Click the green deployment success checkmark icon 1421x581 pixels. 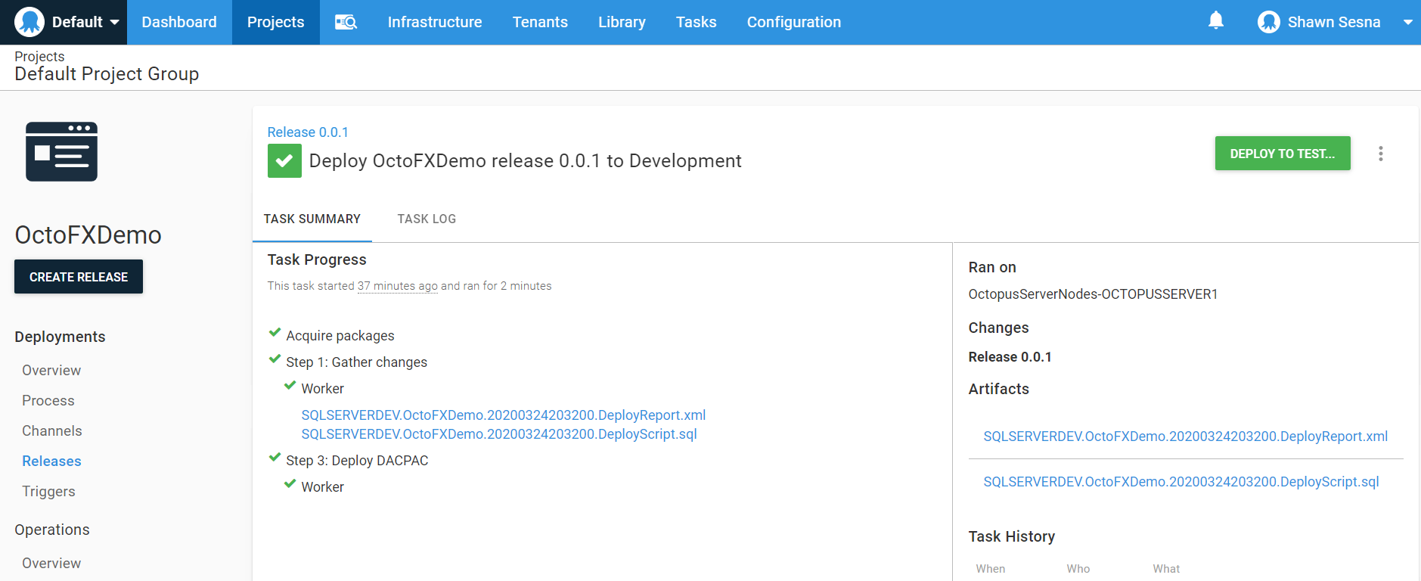point(284,161)
